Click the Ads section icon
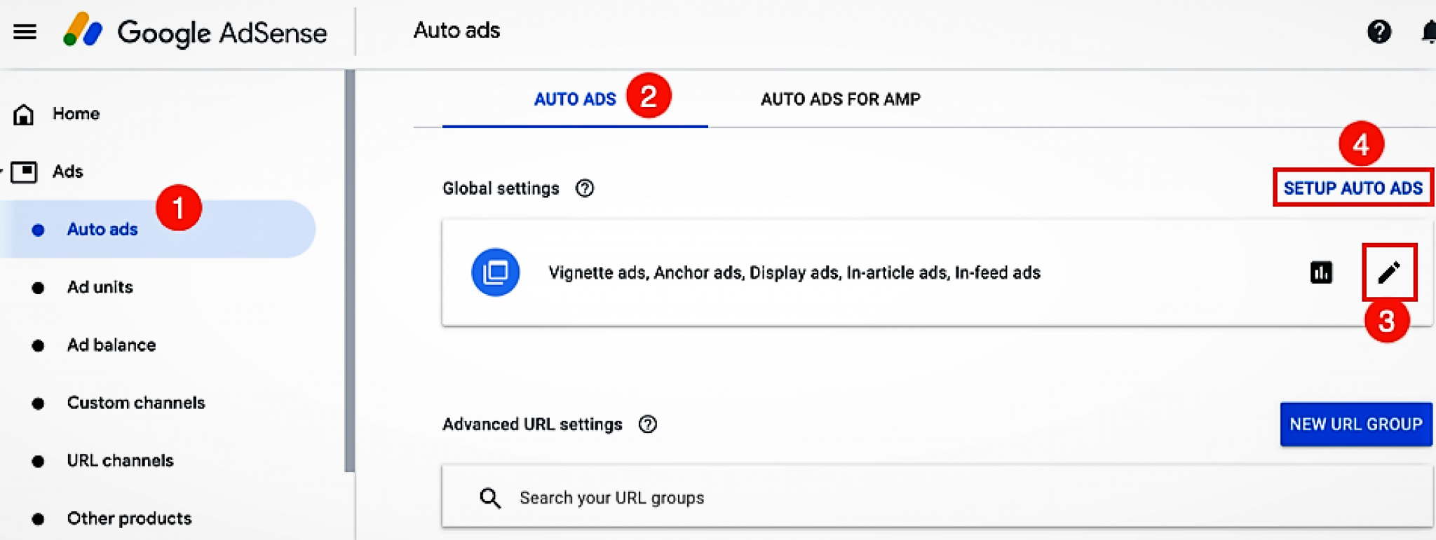The width and height of the screenshot is (1436, 540). point(24,172)
